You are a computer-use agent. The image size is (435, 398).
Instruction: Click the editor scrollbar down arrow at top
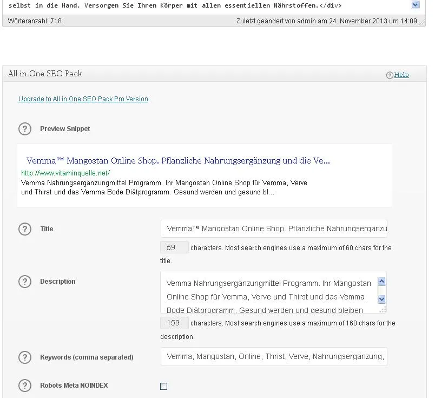pyautogui.click(x=416, y=5)
